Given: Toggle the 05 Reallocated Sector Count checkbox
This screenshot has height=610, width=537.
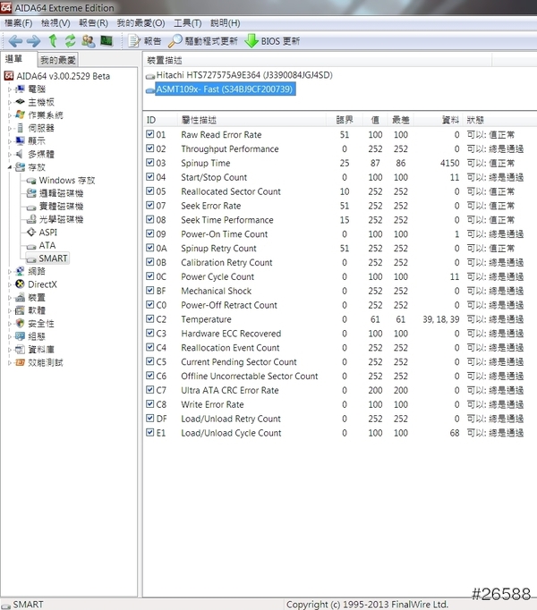Looking at the screenshot, I should point(150,191).
